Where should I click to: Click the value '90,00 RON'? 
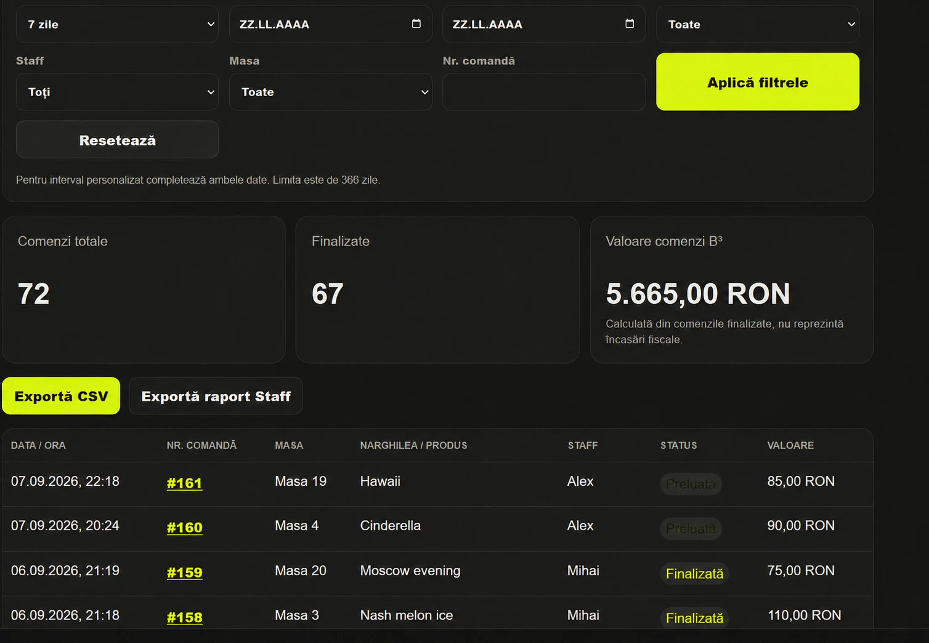point(801,526)
